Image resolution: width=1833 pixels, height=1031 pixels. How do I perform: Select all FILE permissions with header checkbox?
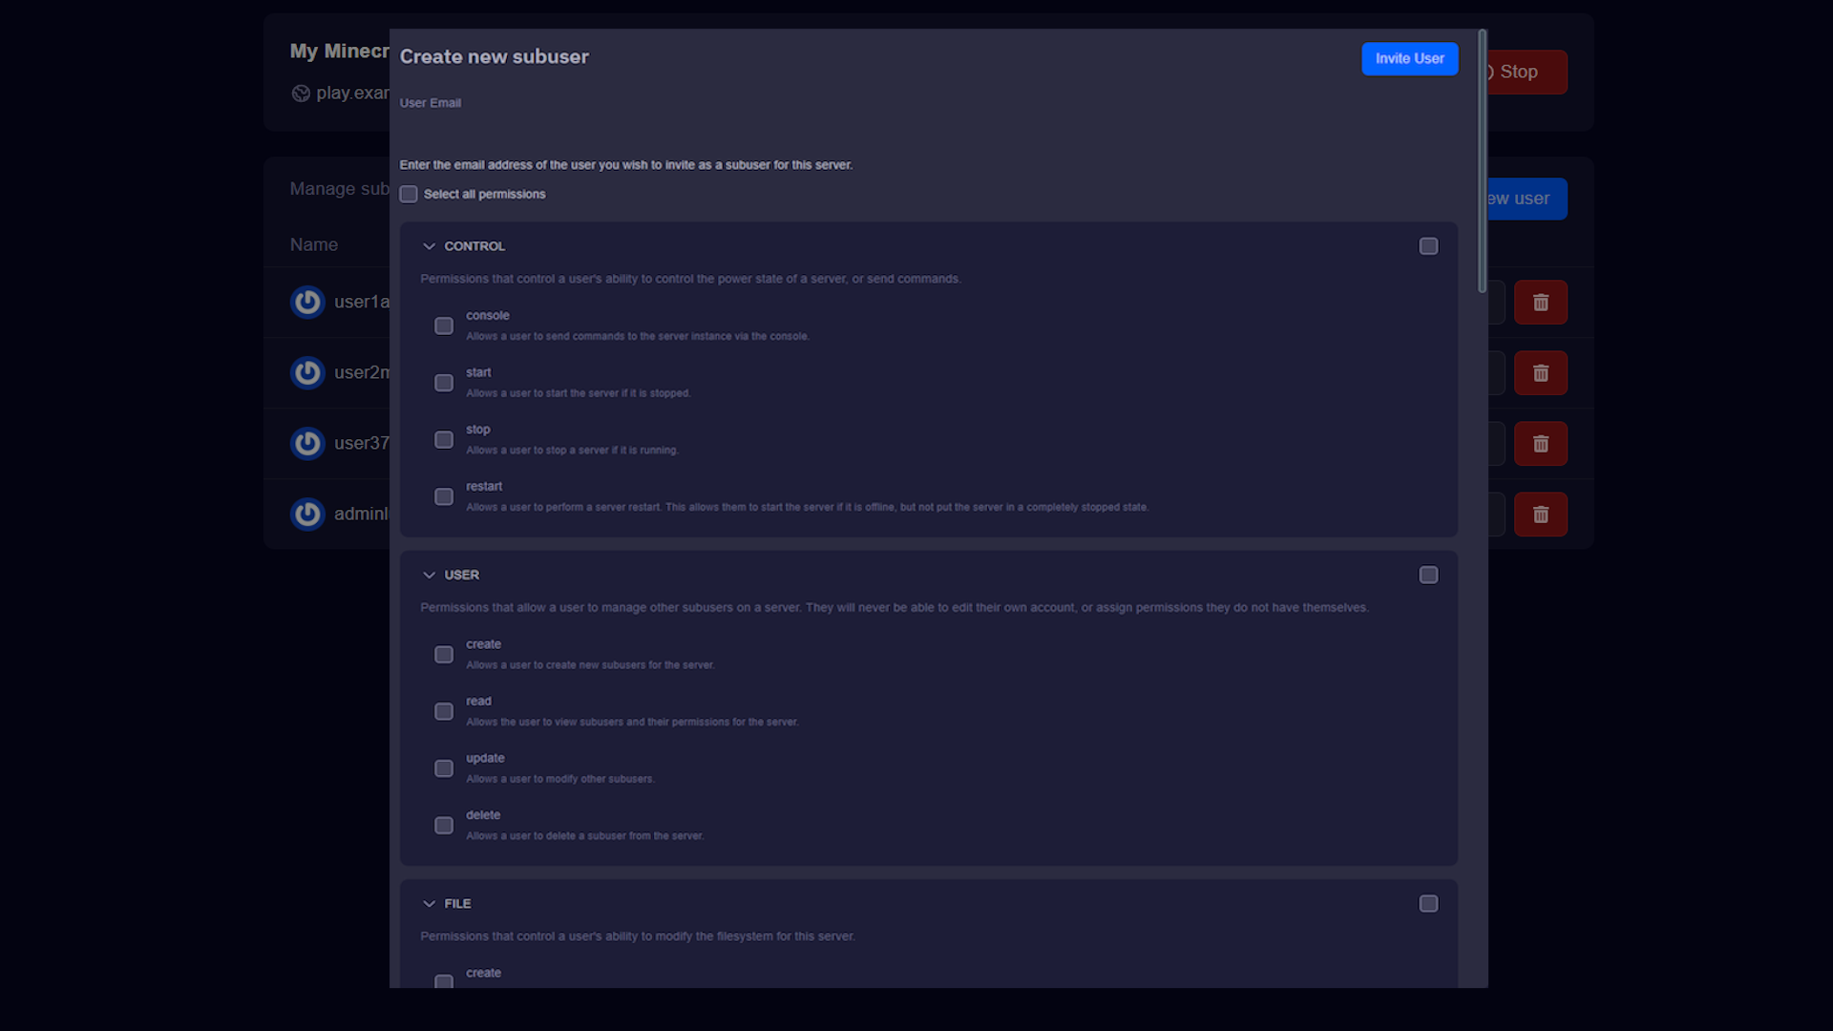tap(1428, 903)
